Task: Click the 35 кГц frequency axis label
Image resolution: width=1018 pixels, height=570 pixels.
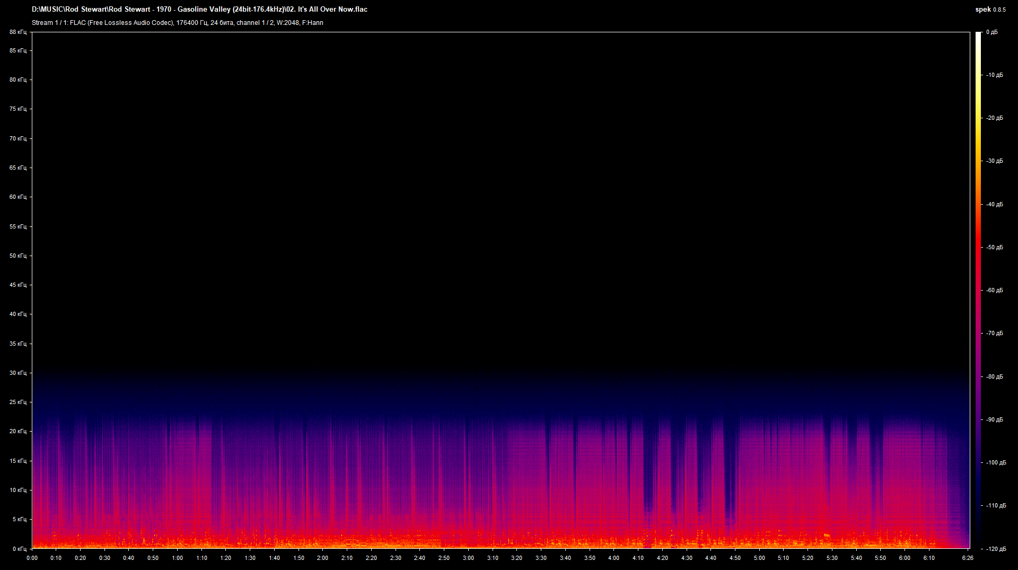Action: pyautogui.click(x=18, y=344)
